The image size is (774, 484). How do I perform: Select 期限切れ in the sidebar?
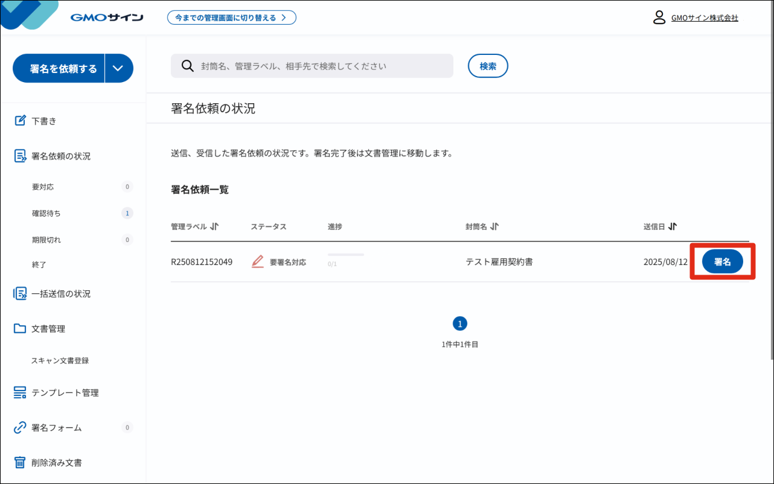[46, 240]
